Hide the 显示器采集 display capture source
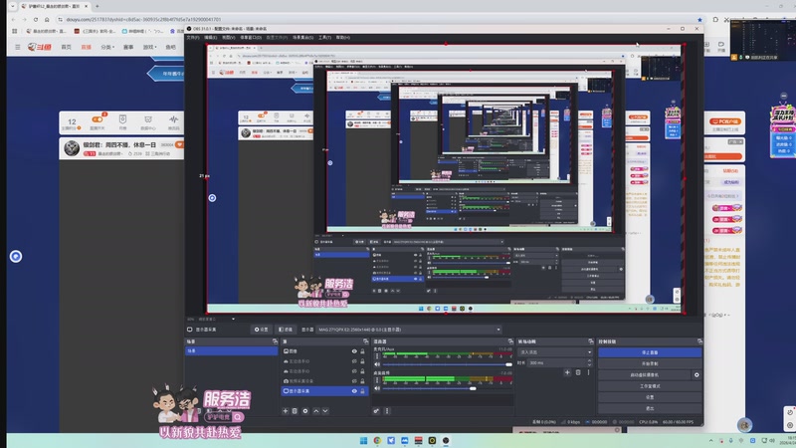The height and width of the screenshot is (448, 796). click(354, 391)
